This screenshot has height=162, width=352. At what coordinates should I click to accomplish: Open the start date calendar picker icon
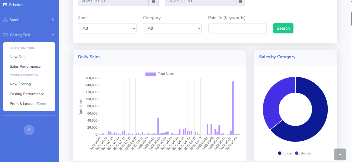pyautogui.click(x=153, y=1)
